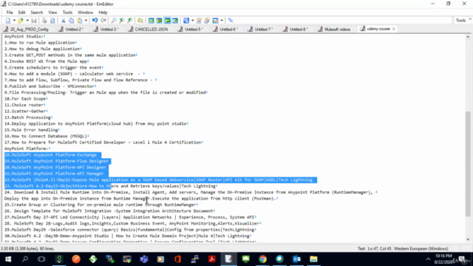Expand the Open file dropdown arrow

tap(27, 21)
